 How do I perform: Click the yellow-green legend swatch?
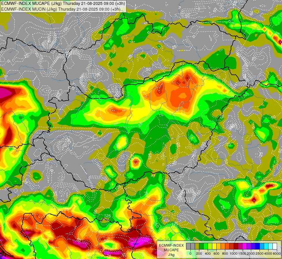pos(210,246)
